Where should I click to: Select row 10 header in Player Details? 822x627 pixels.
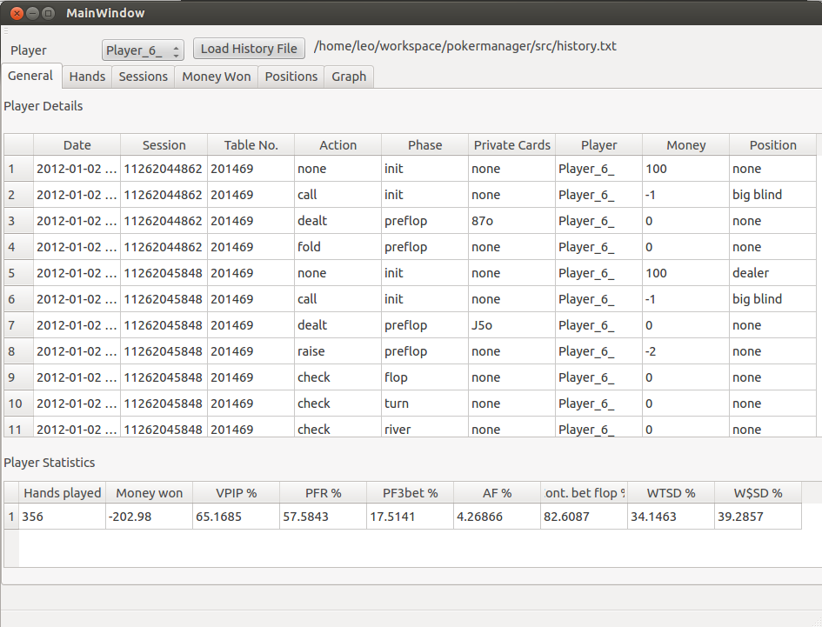19,404
